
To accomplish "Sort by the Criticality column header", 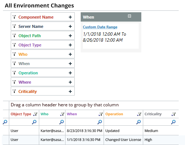I will (153, 114).
